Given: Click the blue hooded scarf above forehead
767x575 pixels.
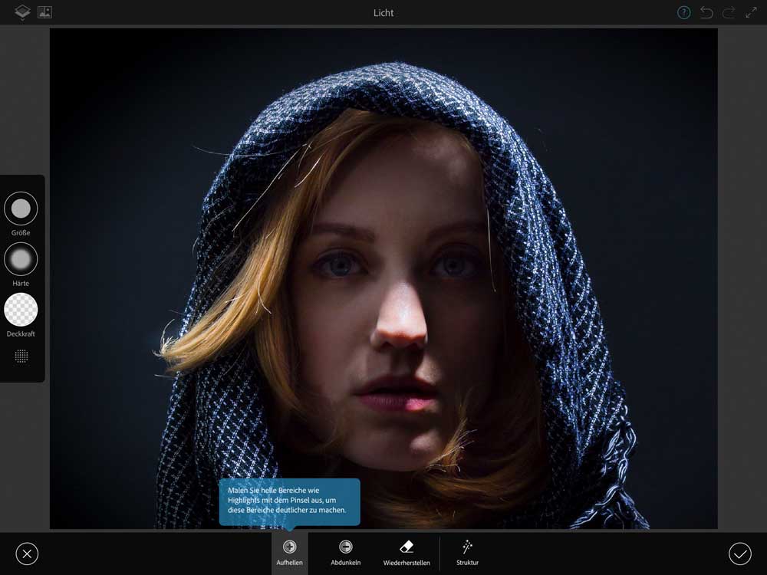Looking at the screenshot, I should pyautogui.click(x=383, y=92).
